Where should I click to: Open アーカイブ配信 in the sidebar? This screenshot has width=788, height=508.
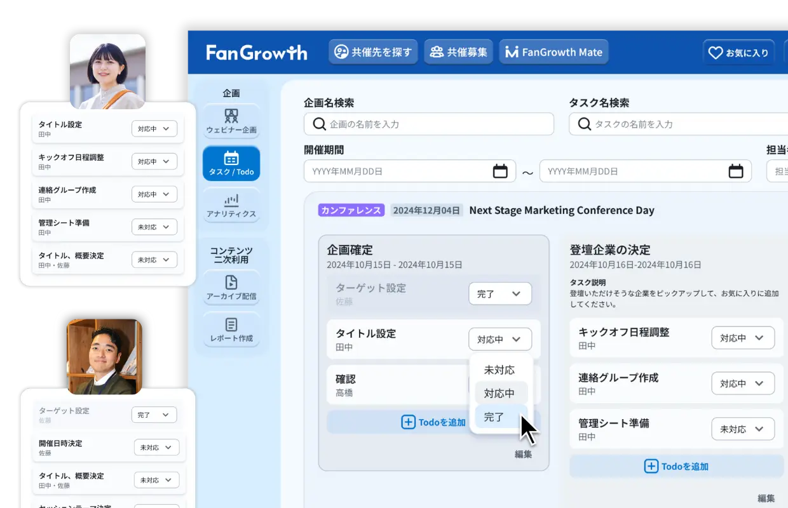pos(231,288)
